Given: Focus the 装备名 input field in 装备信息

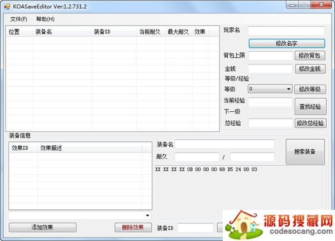Looking at the screenshot, I should (x=224, y=144).
